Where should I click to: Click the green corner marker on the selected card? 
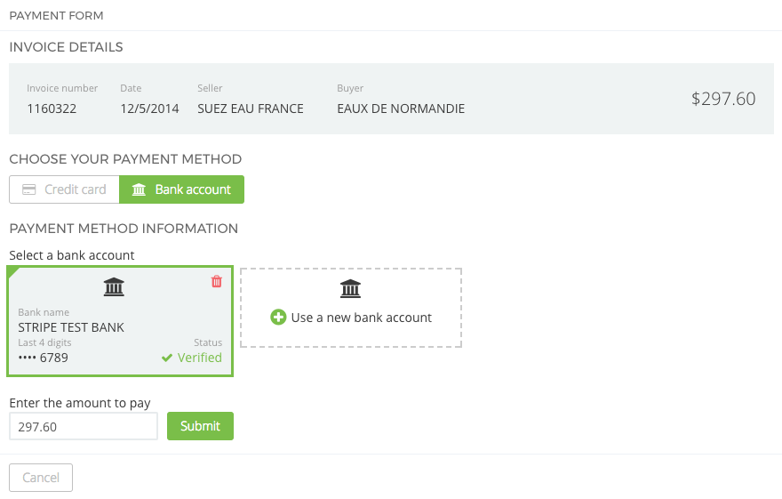point(12,271)
